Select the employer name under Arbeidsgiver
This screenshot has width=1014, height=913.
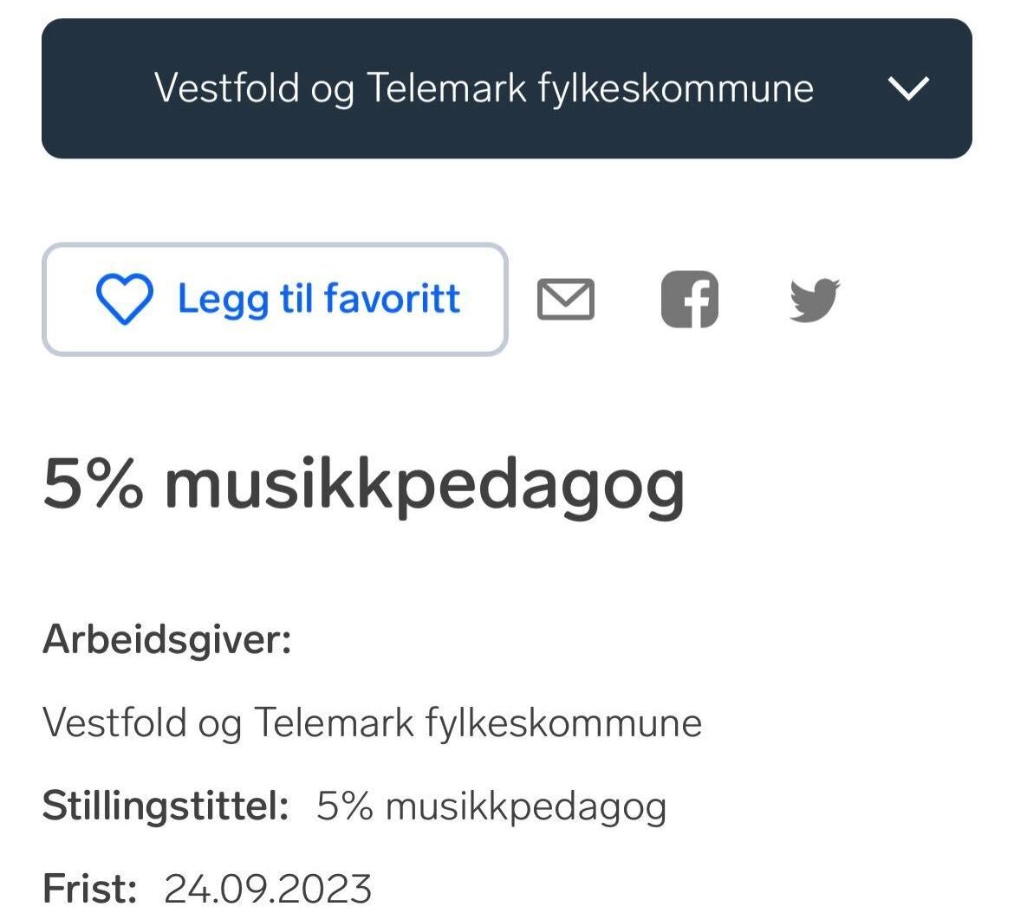click(x=372, y=722)
